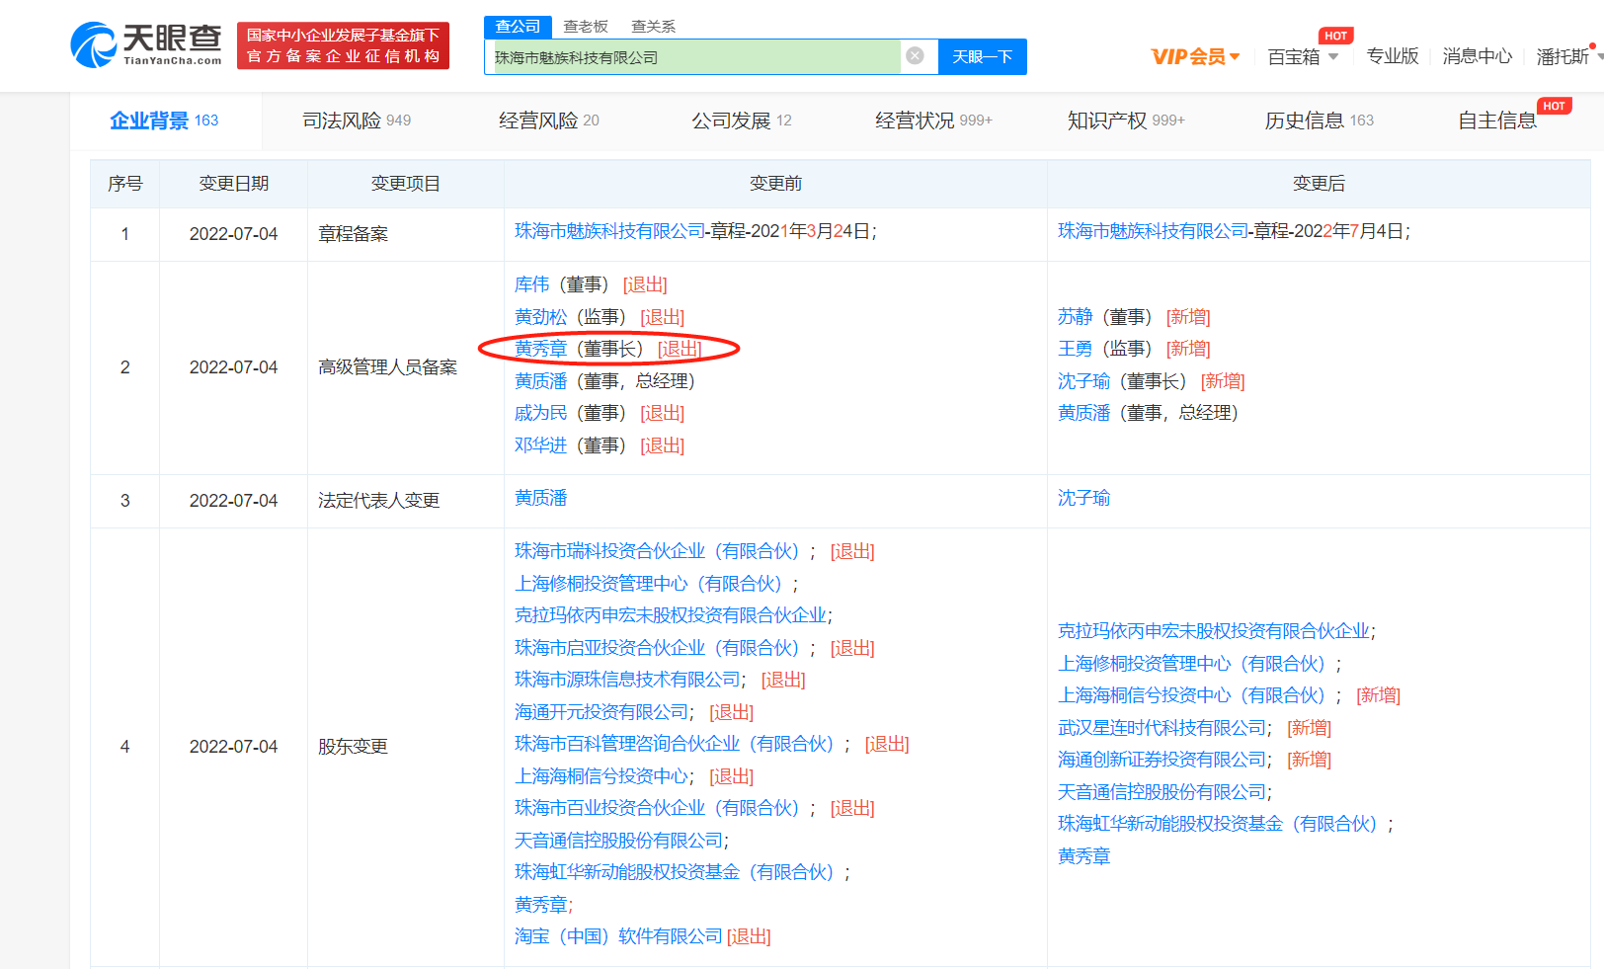Open the VIP会员 dropdown menu
Image resolution: width=1604 pixels, height=969 pixels.
pyautogui.click(x=1195, y=56)
